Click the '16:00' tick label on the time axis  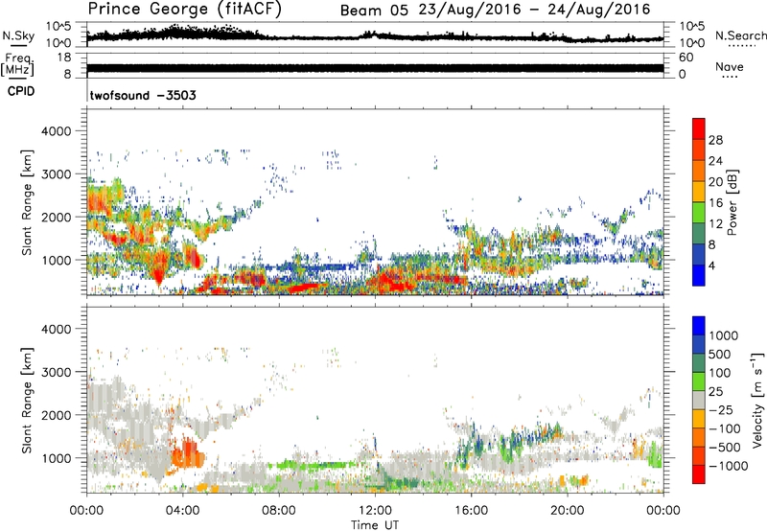point(471,511)
